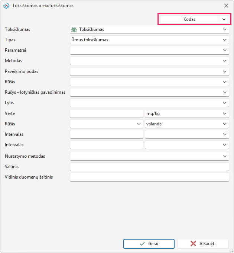This screenshot has width=234, height=253.
Task: Expand the Tipas dropdown
Action: tap(149, 40)
